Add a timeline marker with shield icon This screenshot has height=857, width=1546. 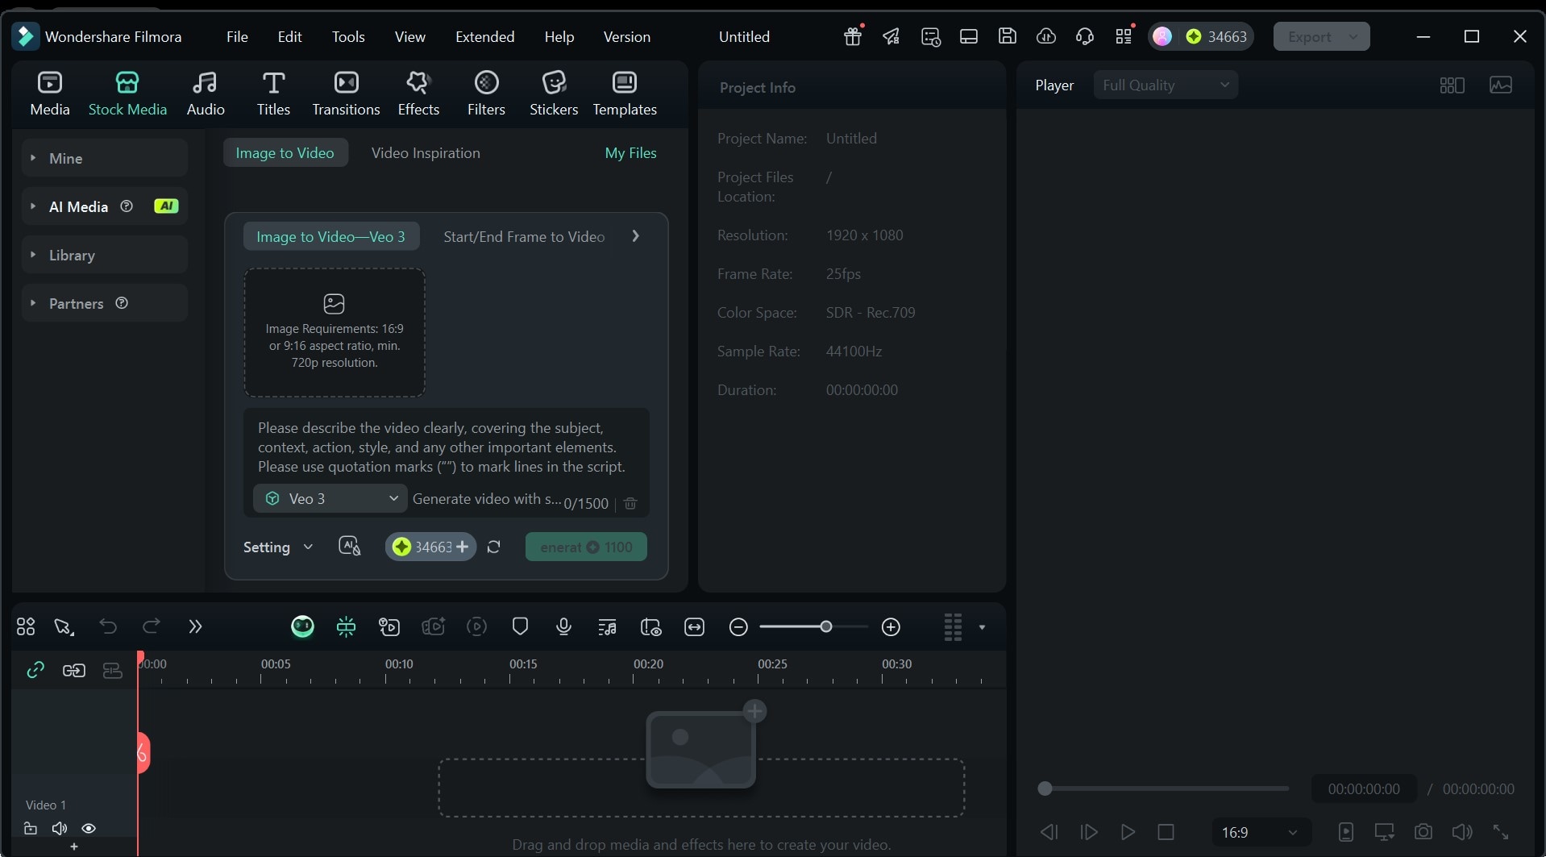(x=520, y=626)
